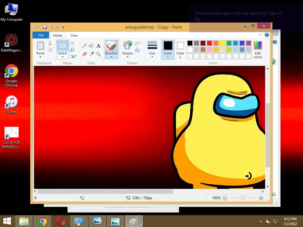Open My Computer desktop icon

pos(12,12)
